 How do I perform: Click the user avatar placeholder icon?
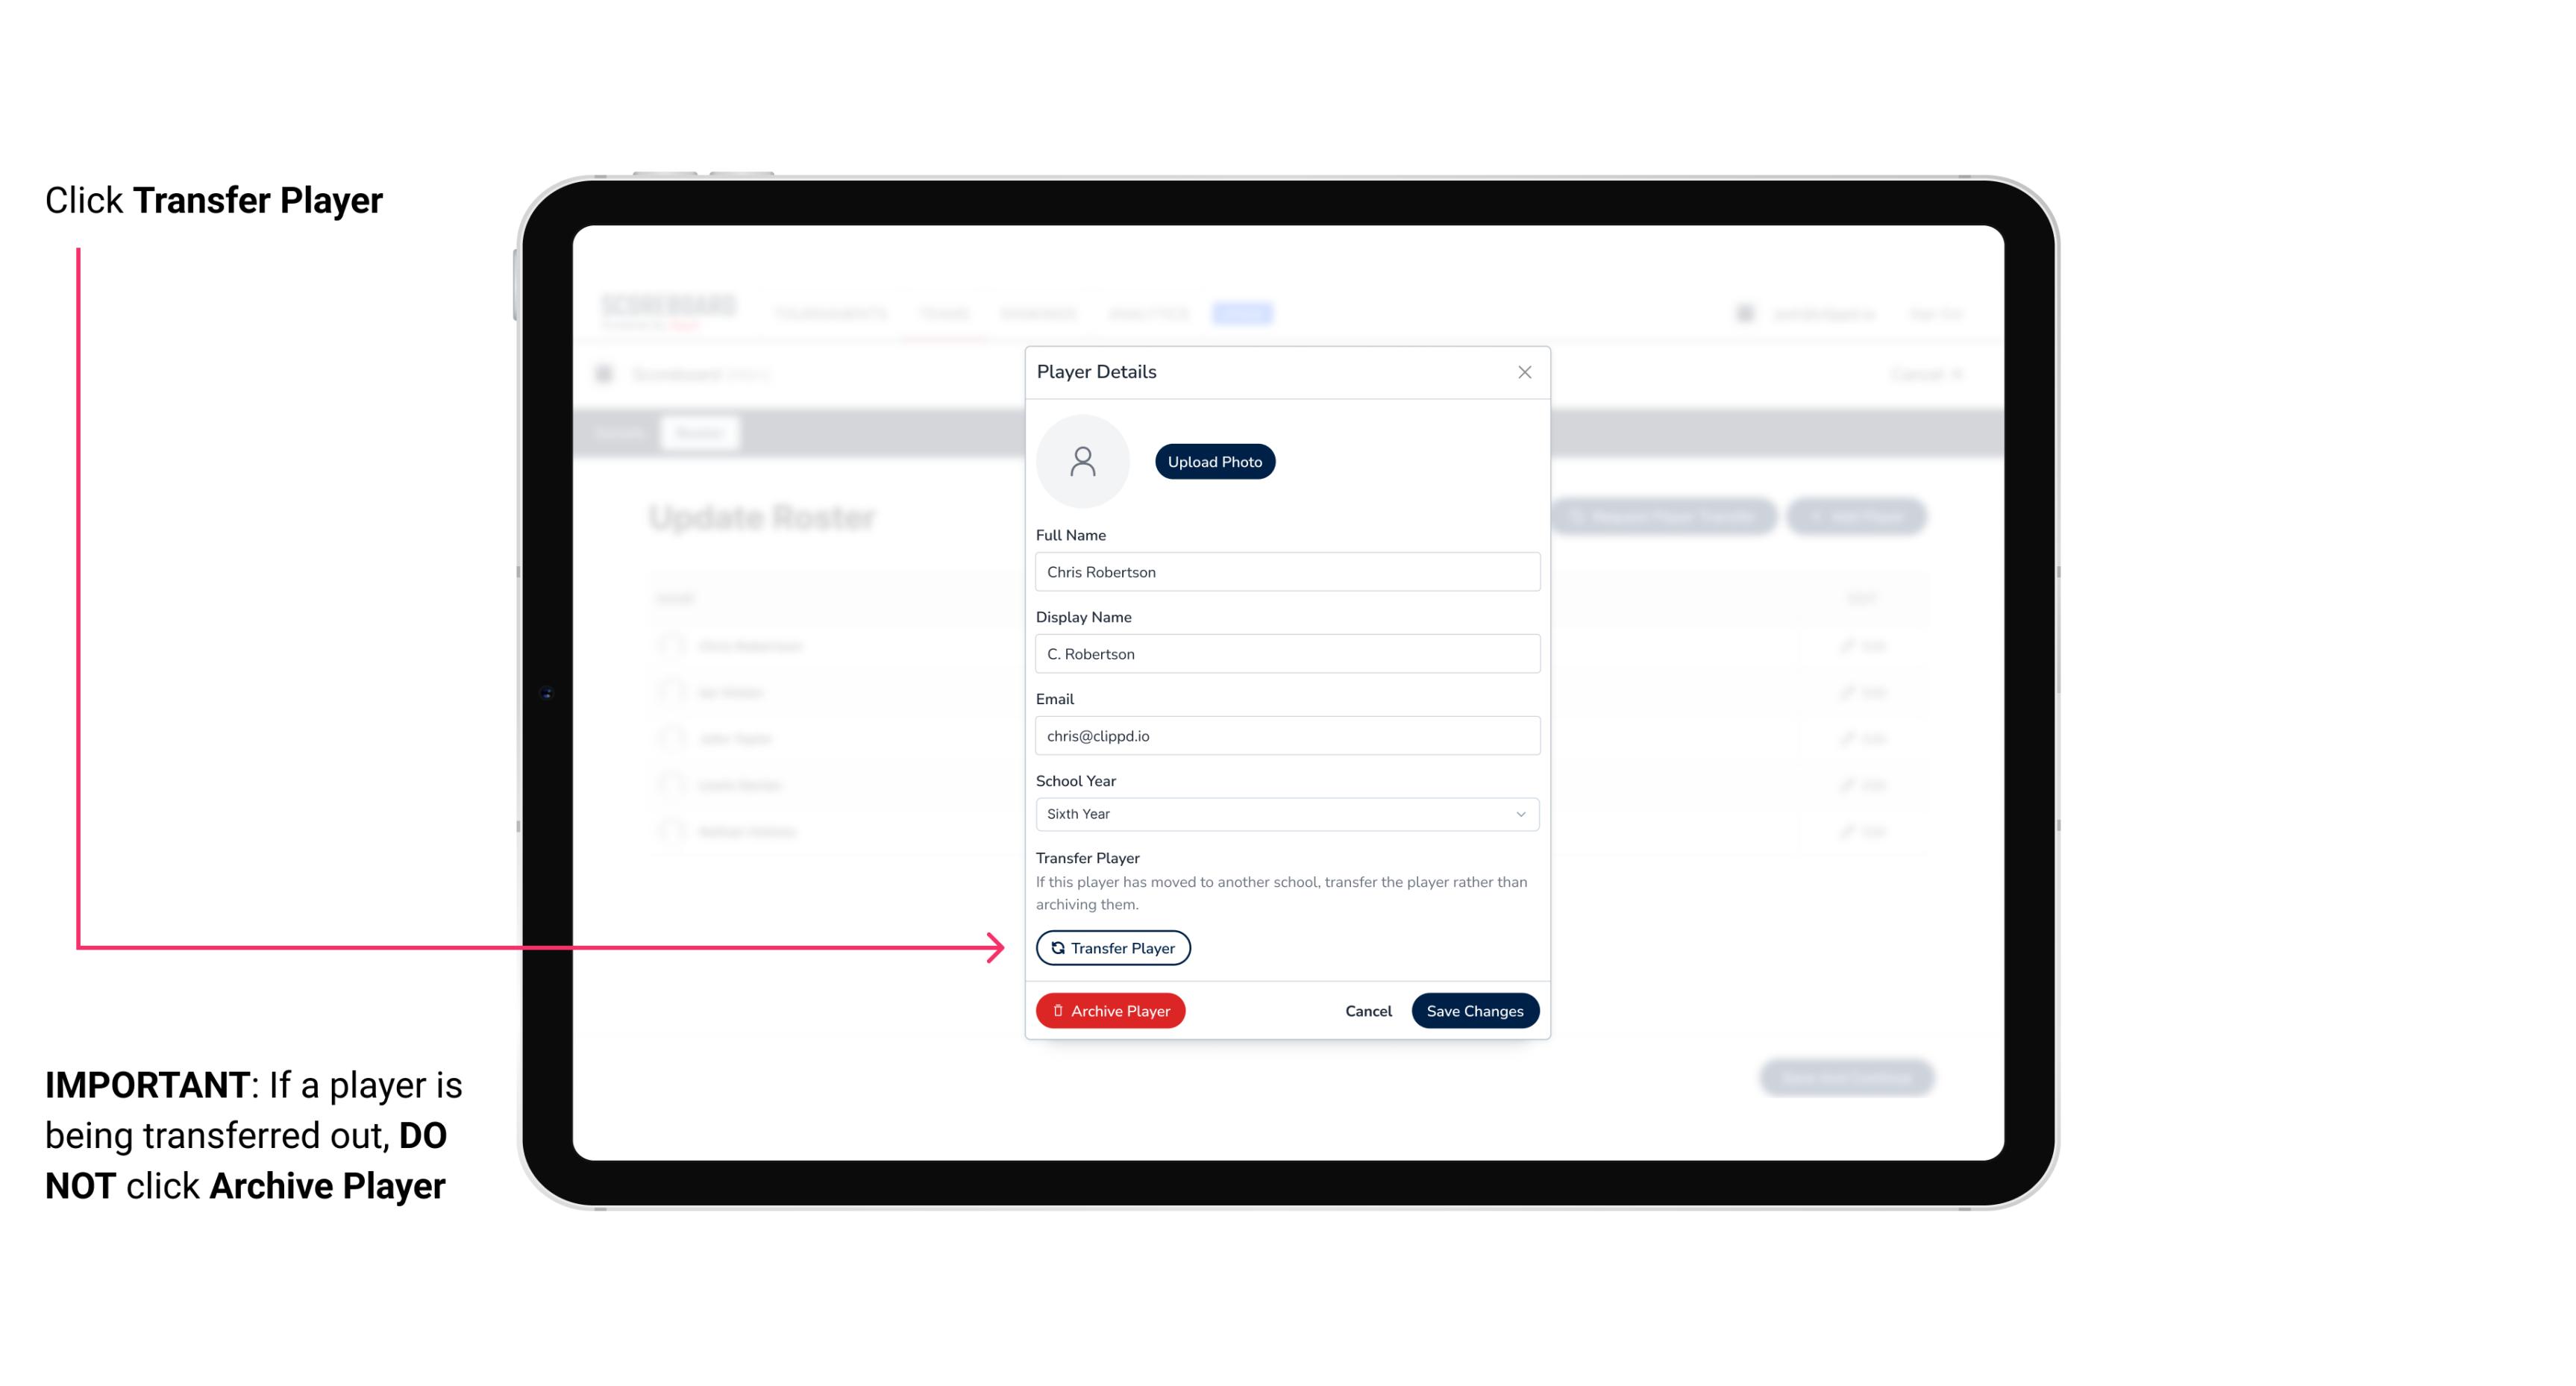1082,460
